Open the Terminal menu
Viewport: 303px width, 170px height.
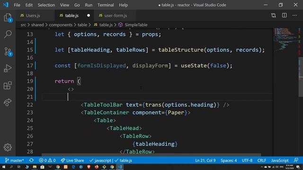point(106,5)
